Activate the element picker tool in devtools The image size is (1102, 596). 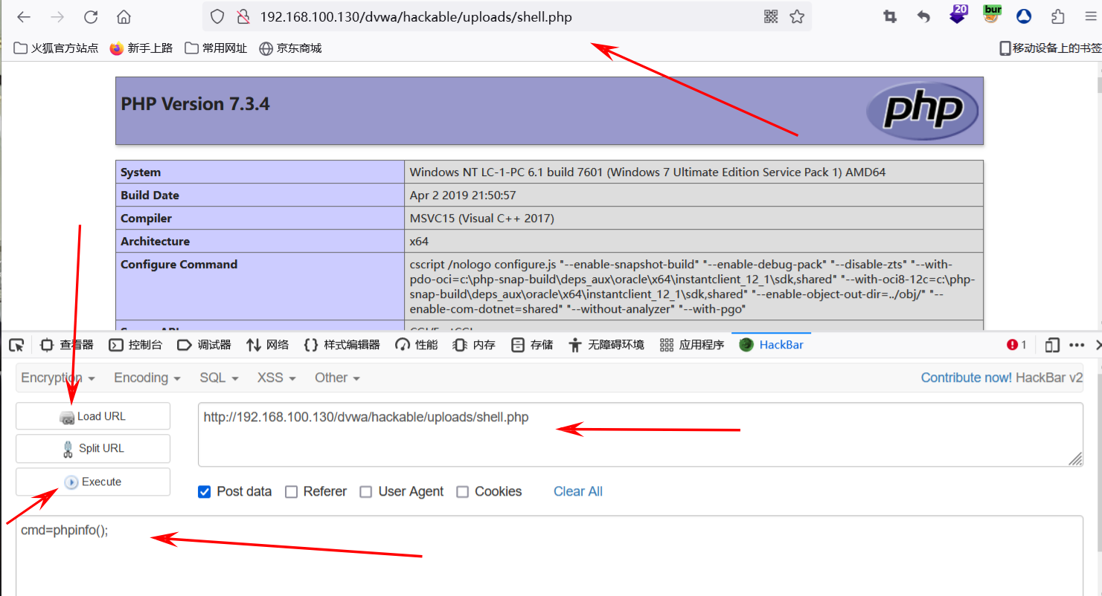click(x=16, y=345)
